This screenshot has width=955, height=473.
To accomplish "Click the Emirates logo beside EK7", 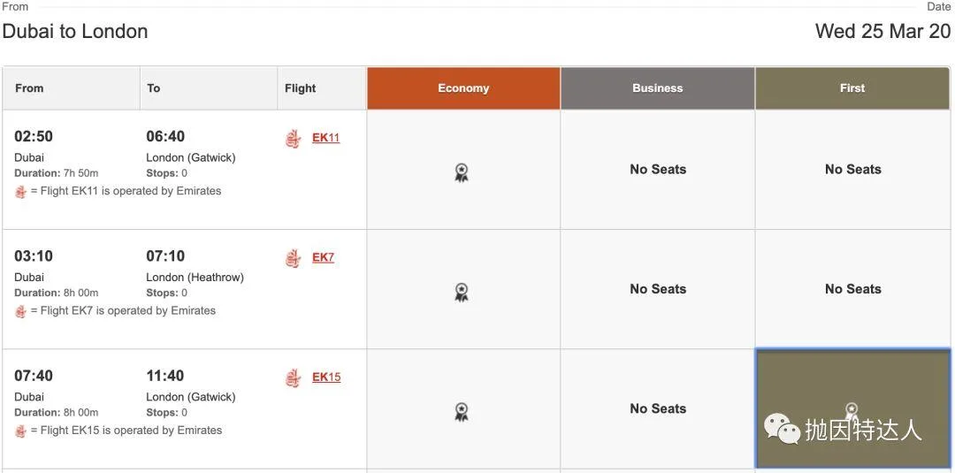I will click(x=293, y=258).
